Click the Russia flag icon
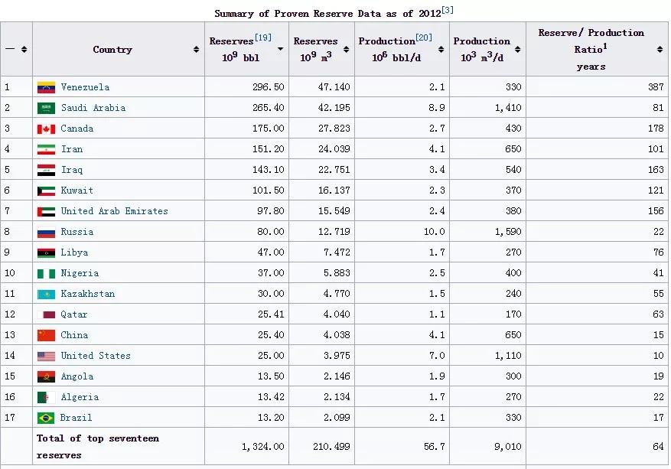The height and width of the screenshot is (469, 671). (46, 232)
